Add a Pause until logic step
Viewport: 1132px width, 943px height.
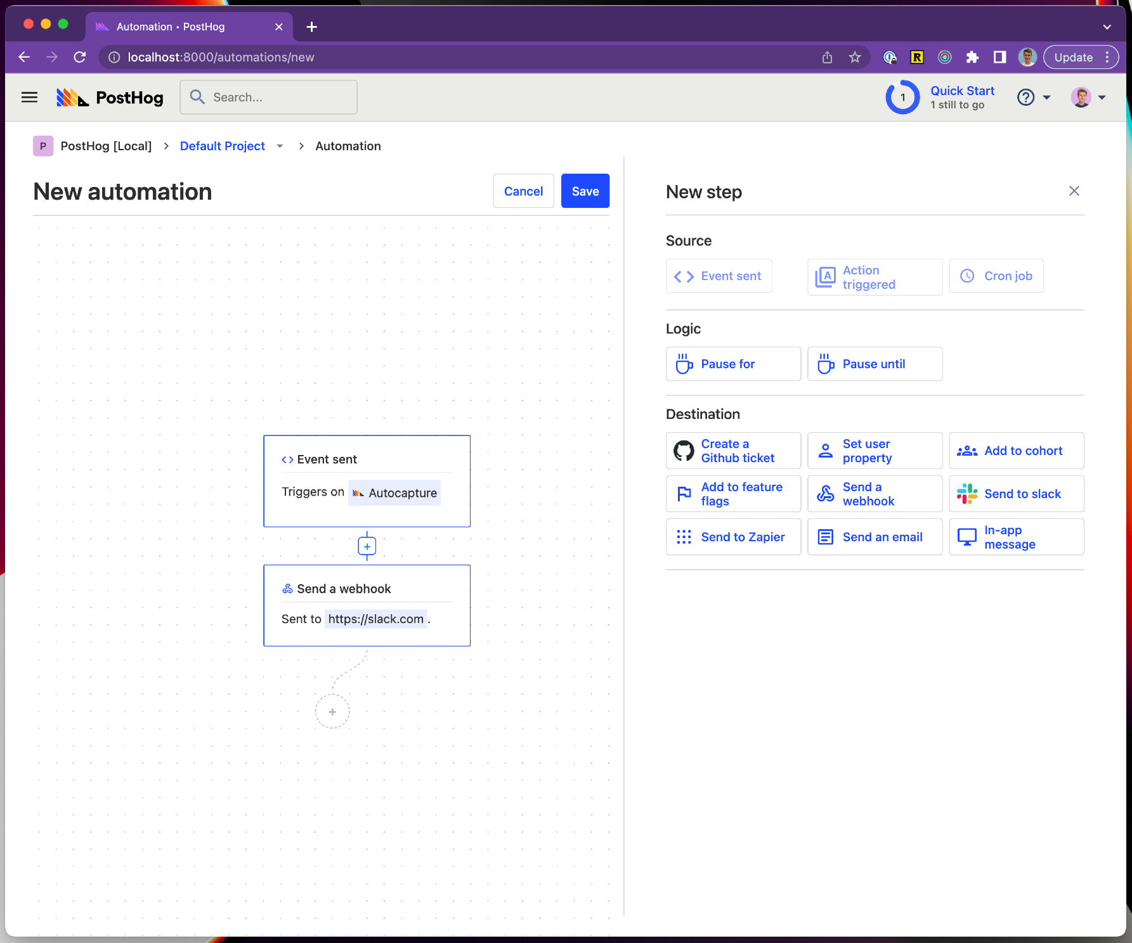pyautogui.click(x=875, y=364)
